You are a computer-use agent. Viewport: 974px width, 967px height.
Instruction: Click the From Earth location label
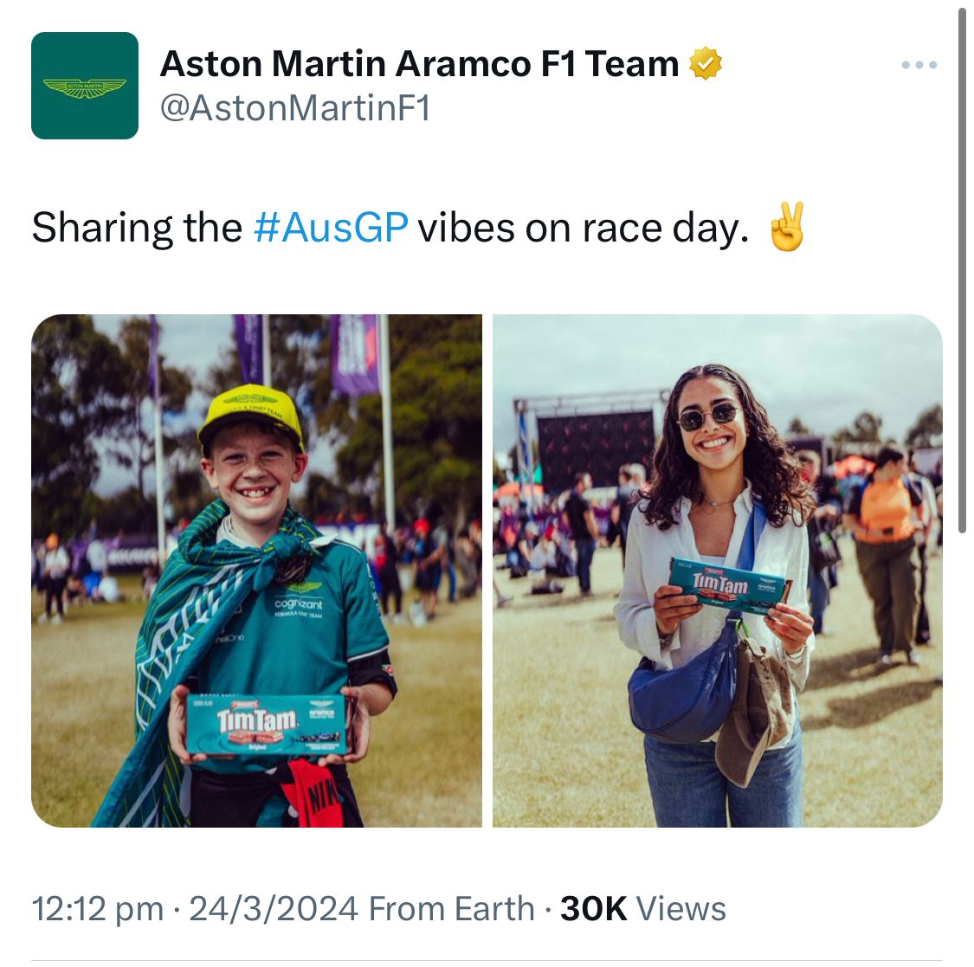[x=452, y=909]
